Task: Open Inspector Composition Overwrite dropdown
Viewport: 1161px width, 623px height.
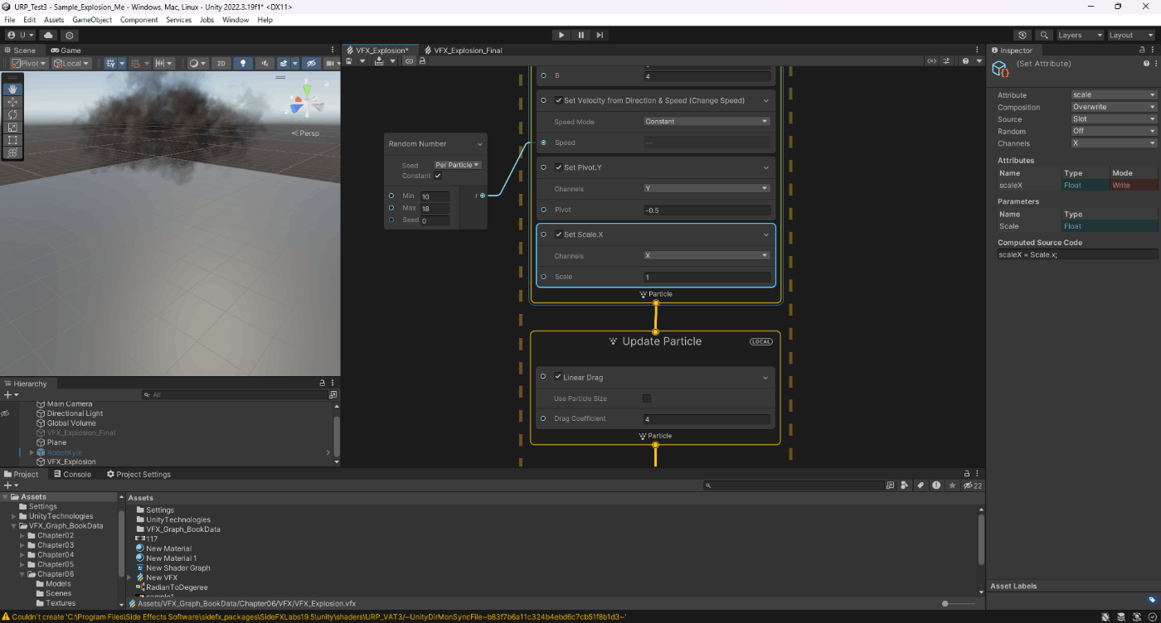Action: click(x=1114, y=107)
